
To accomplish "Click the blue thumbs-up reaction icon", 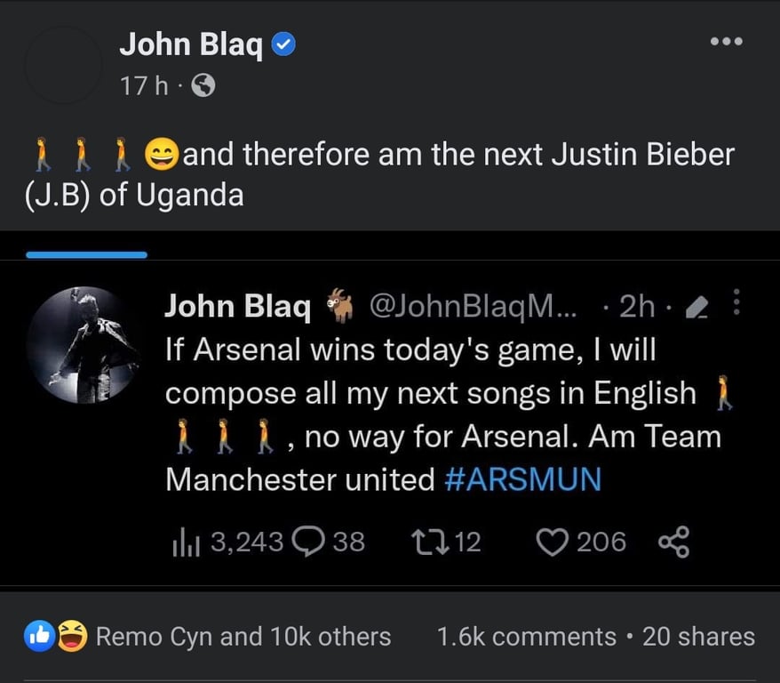I will [x=40, y=636].
